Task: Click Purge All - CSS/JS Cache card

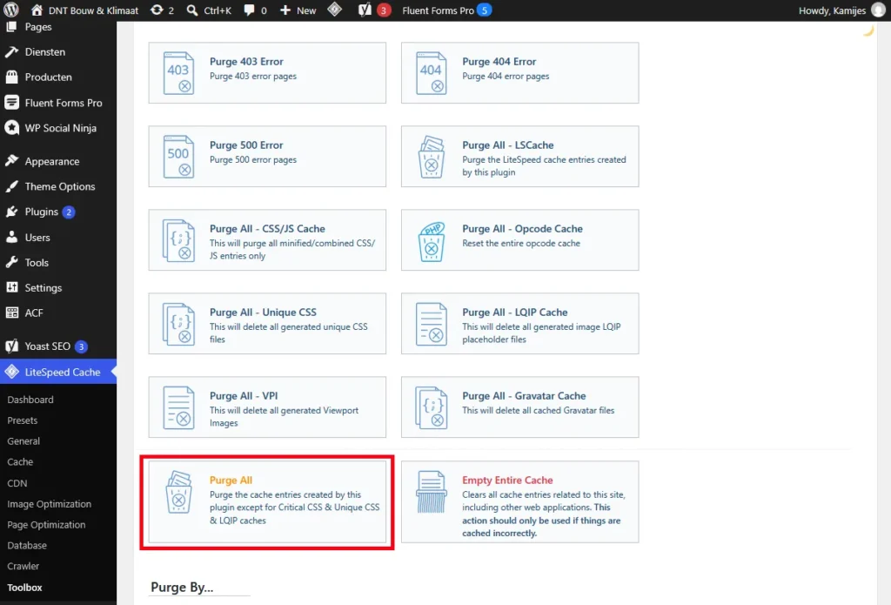Action: pyautogui.click(x=267, y=240)
